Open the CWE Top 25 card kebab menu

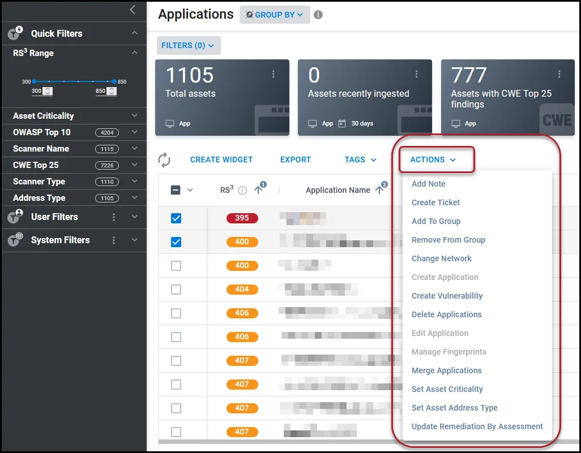point(559,74)
